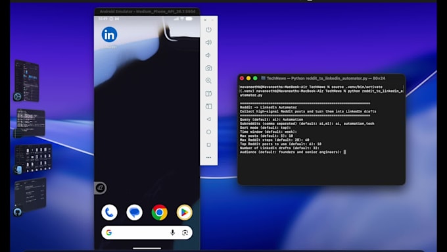Viewport: 447px width, 252px height.
Task: Click 'Number of LinkedIn drafts (default: 3):' line
Action: pos(279,148)
